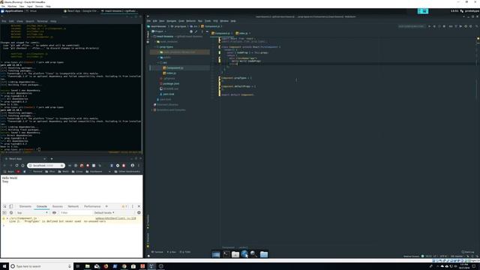
Task: Open package.json in the project tree
Action: pos(171,83)
